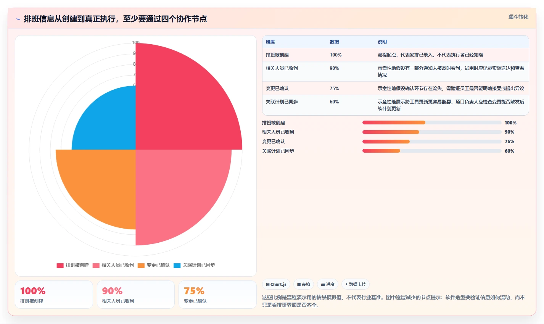Click the 关联计划已同步 legend label
The image size is (544, 324).
tap(199, 265)
